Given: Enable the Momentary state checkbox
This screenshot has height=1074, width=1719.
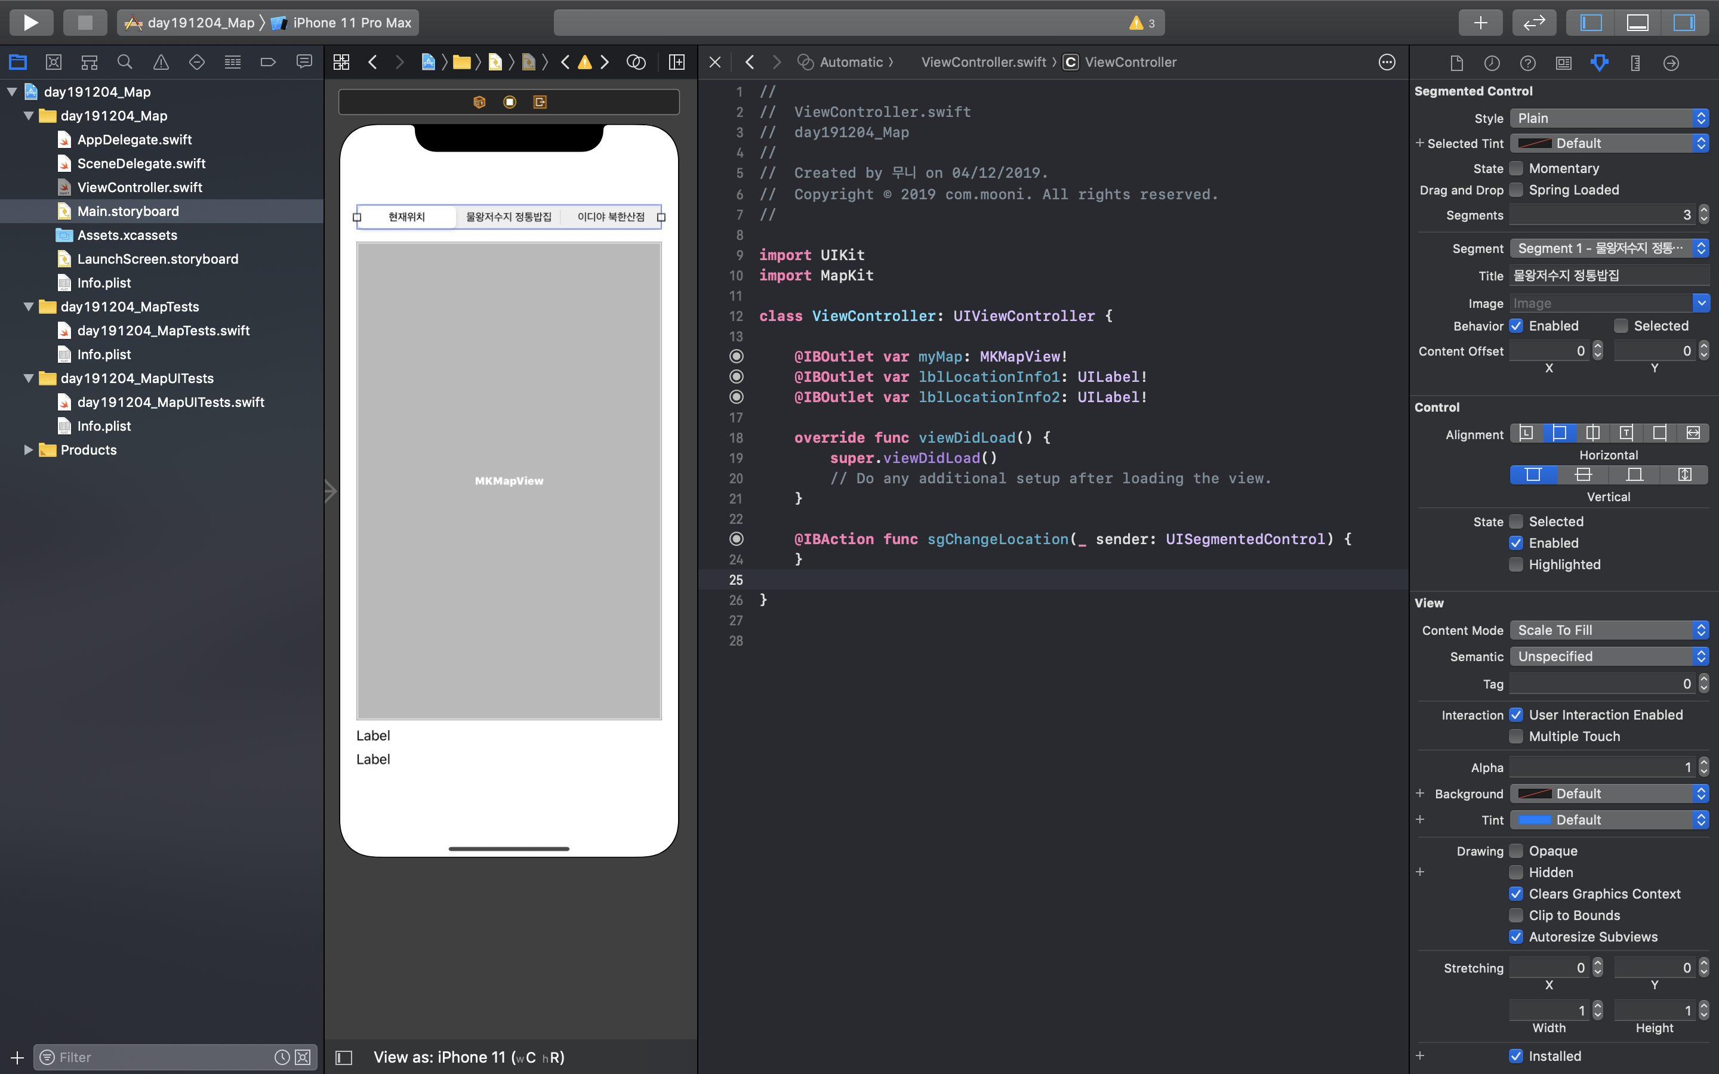Looking at the screenshot, I should (x=1516, y=168).
